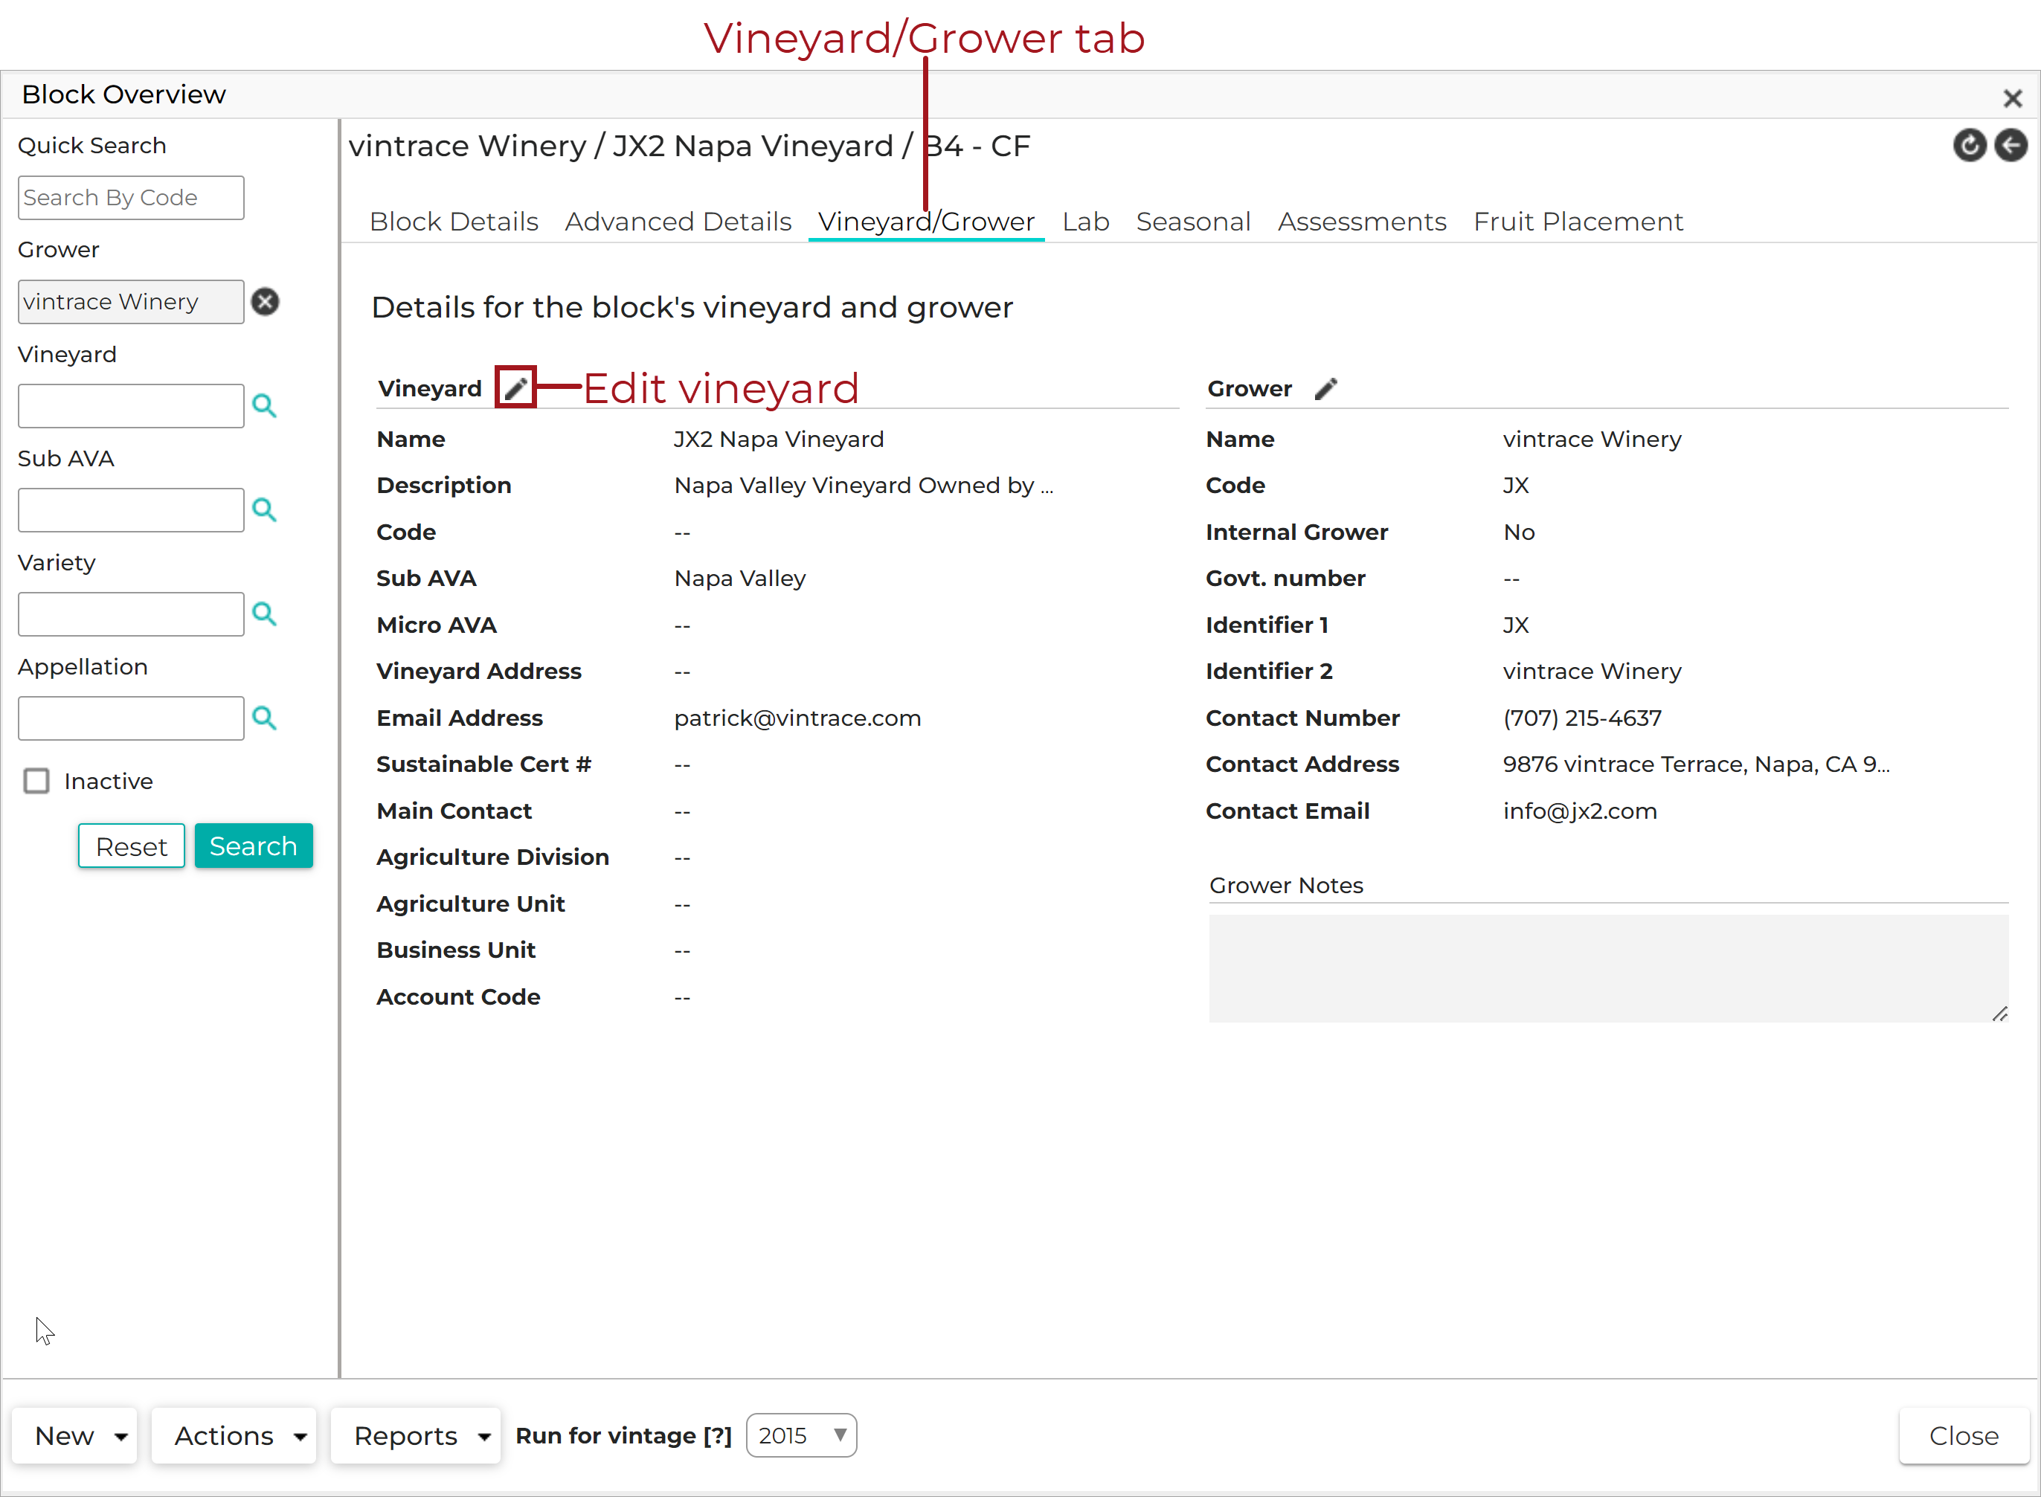The image size is (2041, 1497).
Task: Click the Sub AVA filter input field
Action: pyautogui.click(x=130, y=510)
